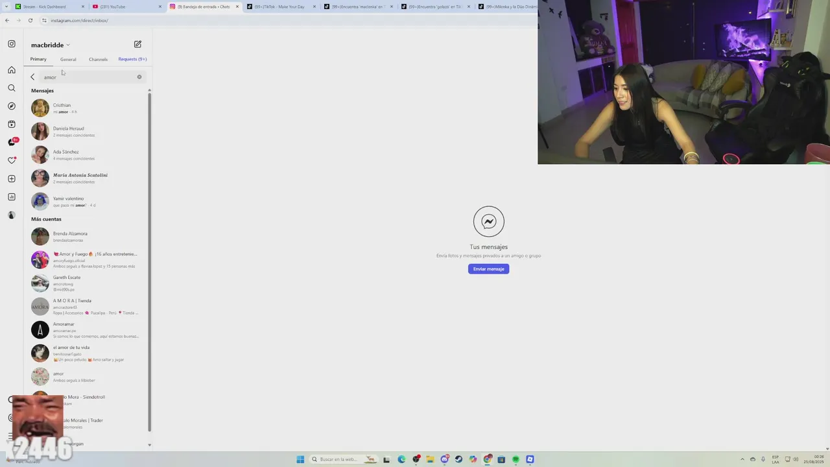The image size is (830, 467).
Task: Close the YouTube browser tab
Action: [x=160, y=6]
